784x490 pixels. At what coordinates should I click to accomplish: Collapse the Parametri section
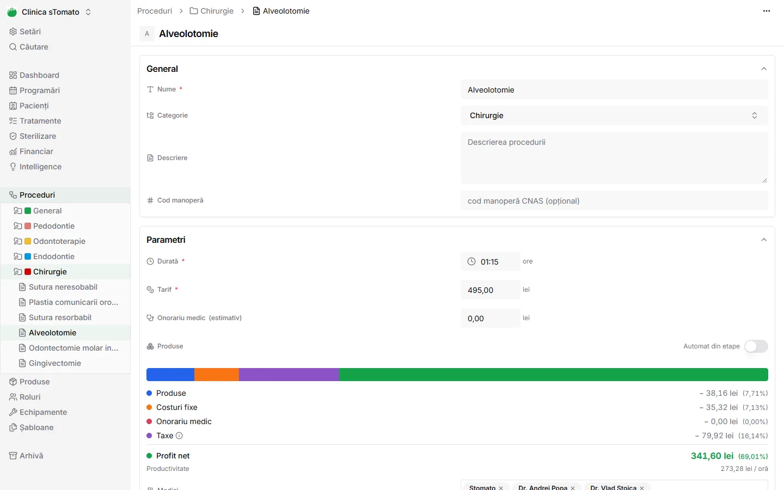(x=764, y=240)
